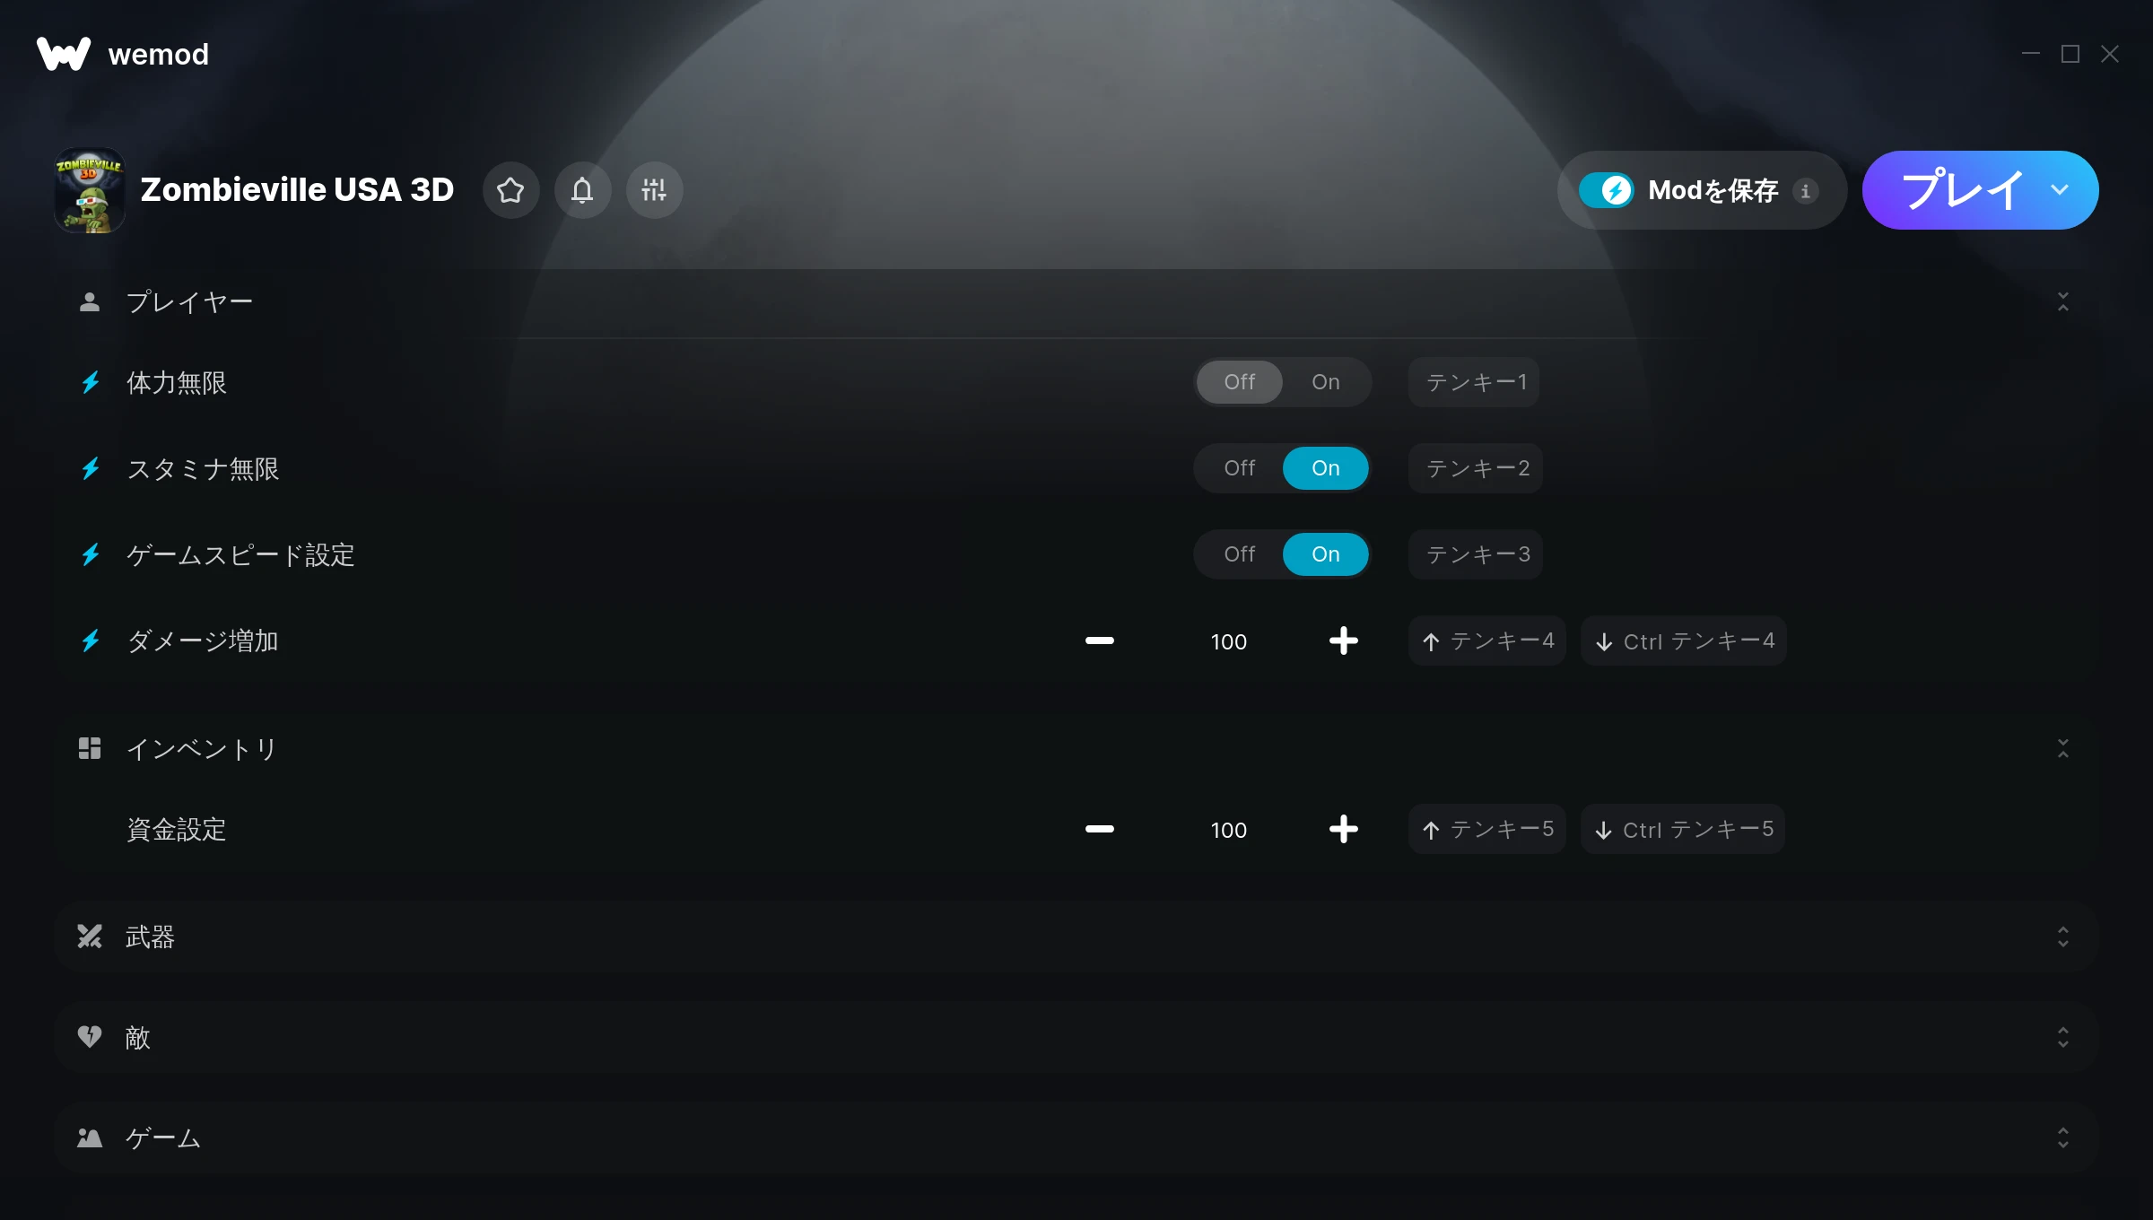Screen dimensions: 2153x1220
Task: Toggle the Modを保存 switch
Action: tap(1606, 190)
